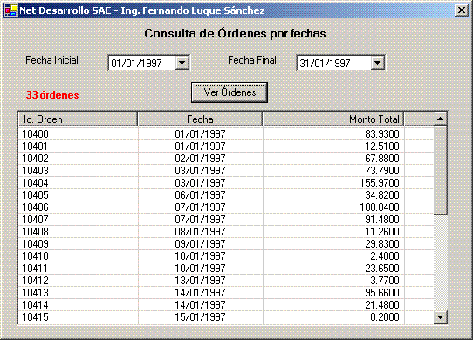Click the amount 2.4000 cell
Image resolution: width=473 pixels, height=340 pixels.
tap(333, 256)
